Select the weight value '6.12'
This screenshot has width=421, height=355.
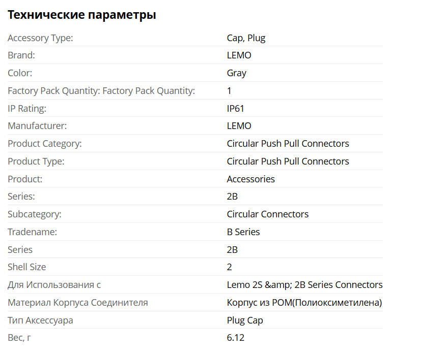click(236, 338)
